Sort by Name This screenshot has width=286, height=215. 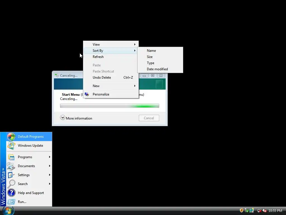point(160,51)
